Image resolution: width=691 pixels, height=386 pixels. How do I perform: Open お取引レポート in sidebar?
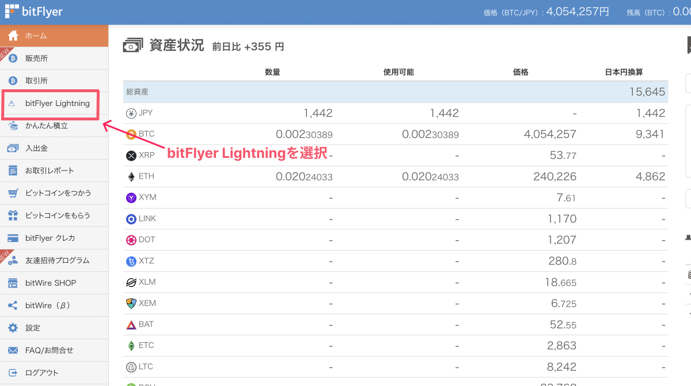click(54, 171)
